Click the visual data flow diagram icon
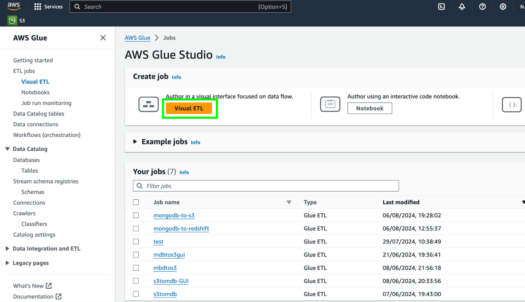Viewport: 525px width, 302px height. click(x=148, y=104)
